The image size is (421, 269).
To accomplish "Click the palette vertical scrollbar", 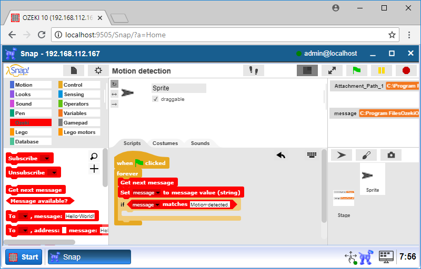I will [x=105, y=168].
